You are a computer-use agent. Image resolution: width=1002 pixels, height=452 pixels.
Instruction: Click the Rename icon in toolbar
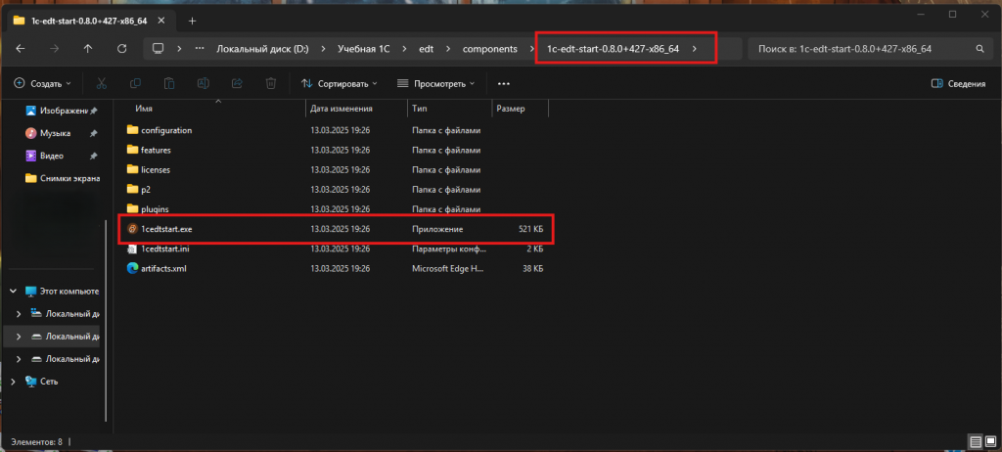(204, 83)
